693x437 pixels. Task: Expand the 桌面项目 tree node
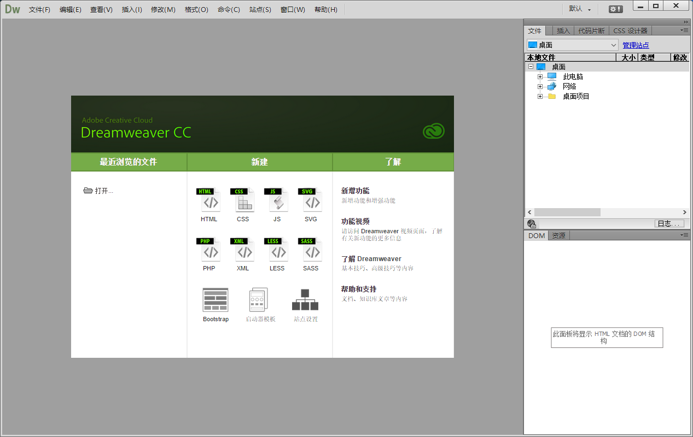tap(540, 96)
